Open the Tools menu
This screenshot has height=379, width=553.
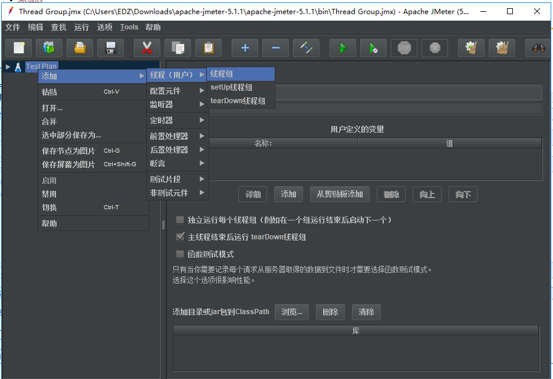[129, 27]
